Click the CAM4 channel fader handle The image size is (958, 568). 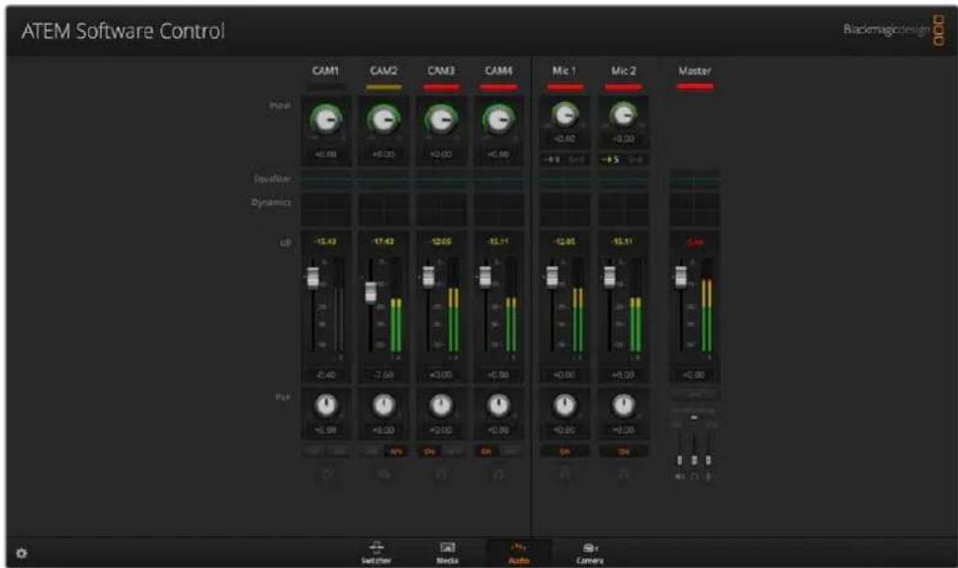[x=485, y=277]
